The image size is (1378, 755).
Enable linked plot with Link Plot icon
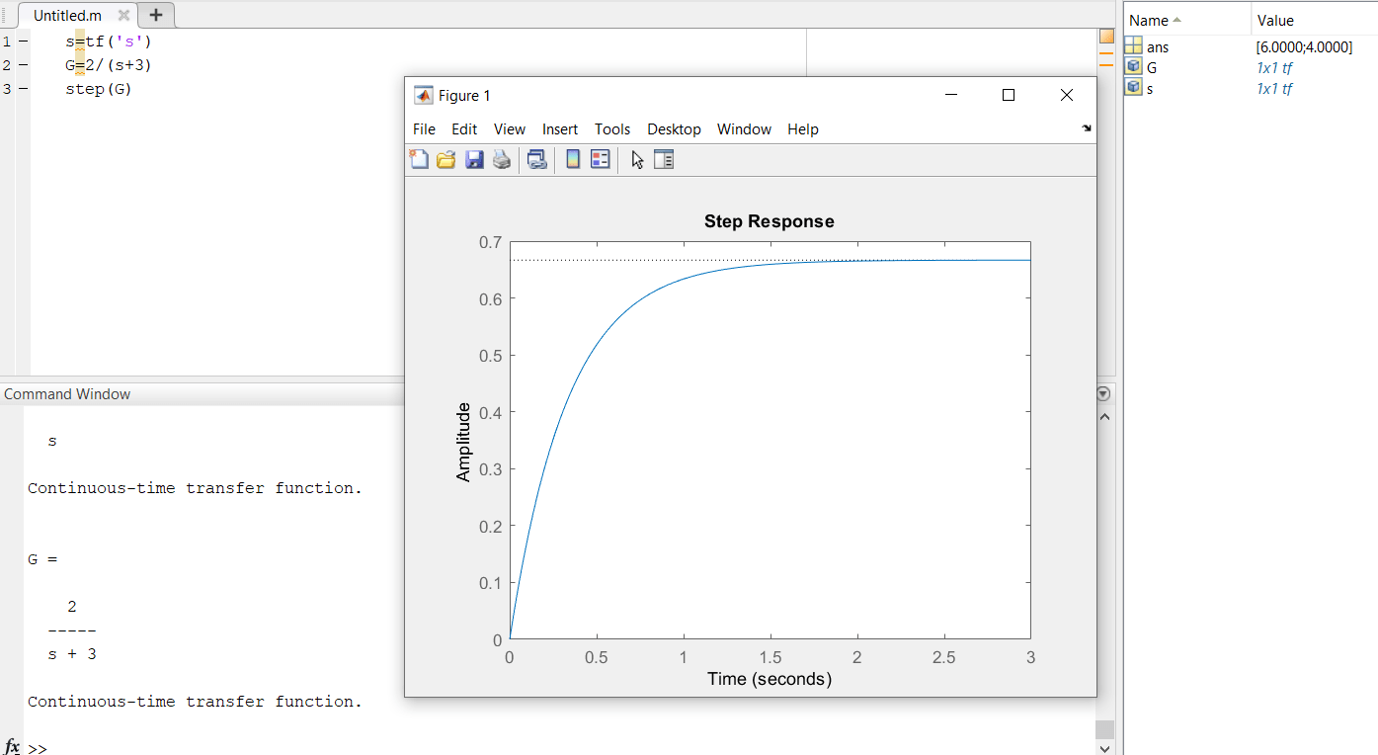pos(536,159)
